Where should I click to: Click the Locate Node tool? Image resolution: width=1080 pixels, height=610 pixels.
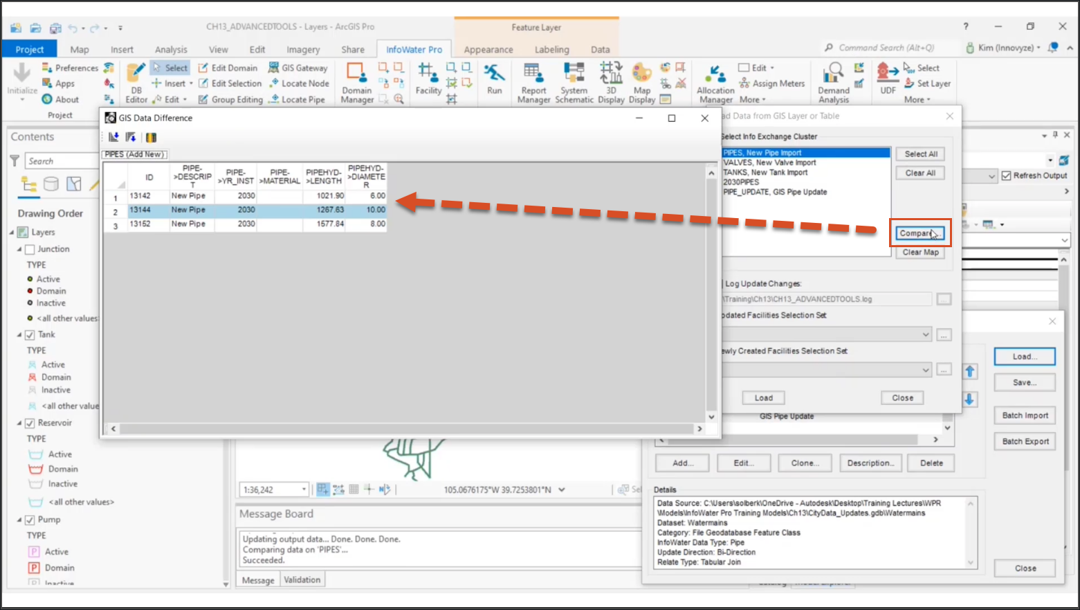pyautogui.click(x=299, y=83)
